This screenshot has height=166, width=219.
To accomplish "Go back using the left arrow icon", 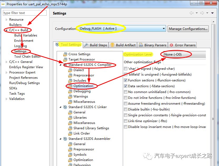I will (x=192, y=13).
